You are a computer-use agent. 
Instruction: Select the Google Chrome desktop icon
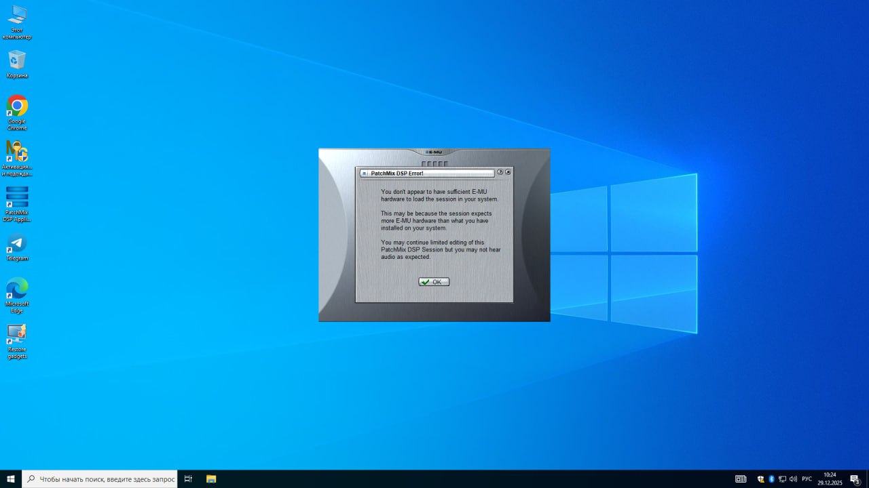17,106
